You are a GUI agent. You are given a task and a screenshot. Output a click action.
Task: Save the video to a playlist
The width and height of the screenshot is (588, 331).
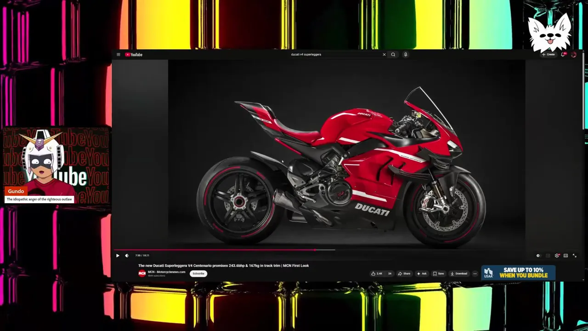pyautogui.click(x=438, y=274)
